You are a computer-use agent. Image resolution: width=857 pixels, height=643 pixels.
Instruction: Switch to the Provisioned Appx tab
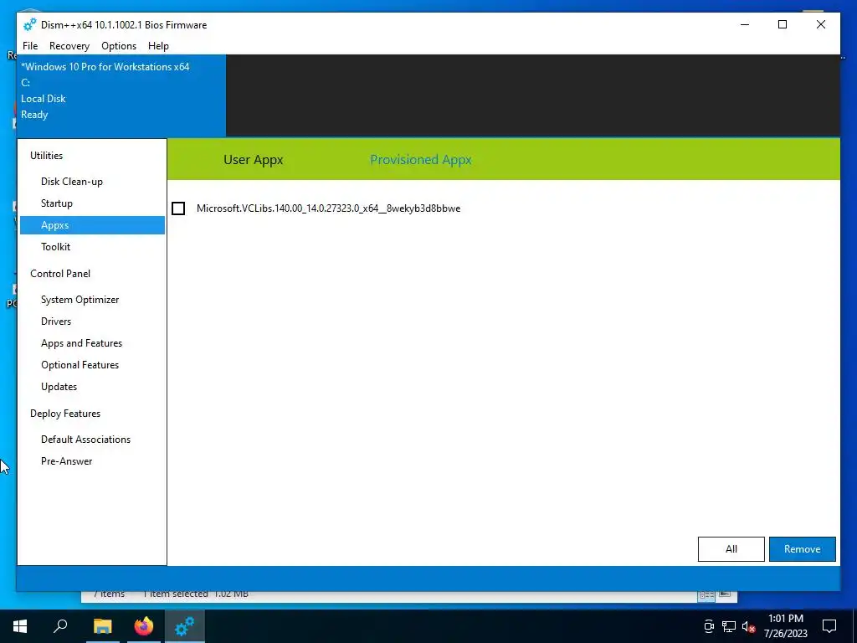tap(421, 160)
